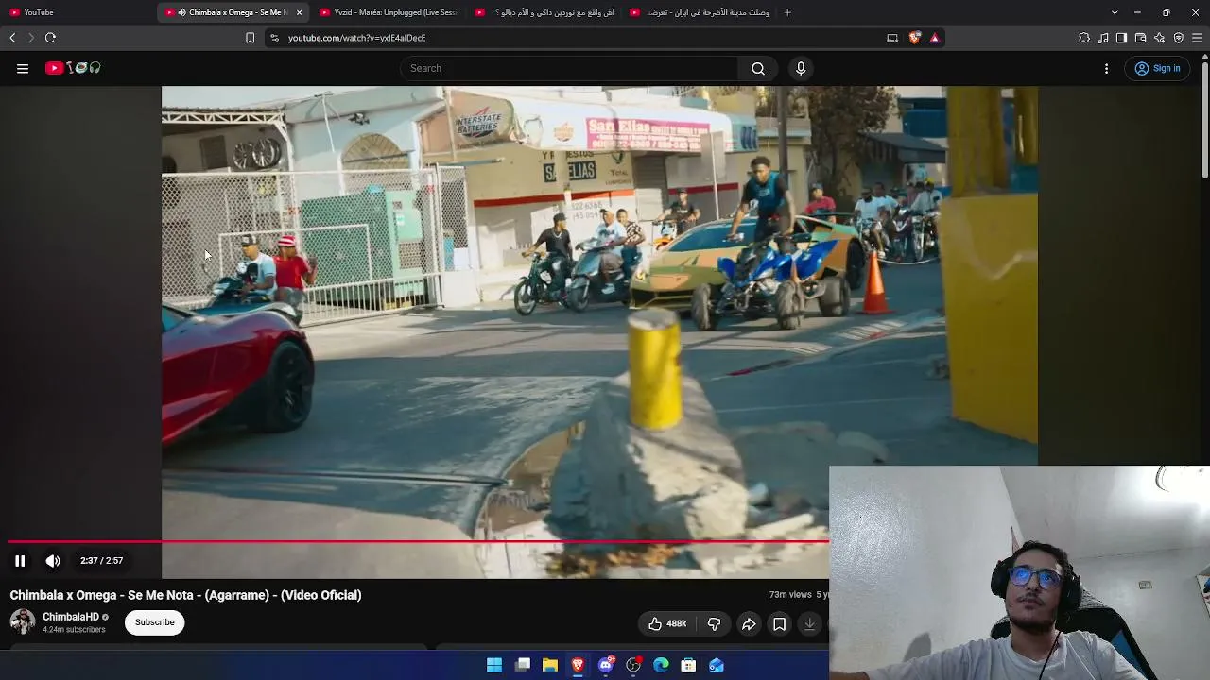Open Task View on the taskbar
The image size is (1210, 680).
coord(523,666)
